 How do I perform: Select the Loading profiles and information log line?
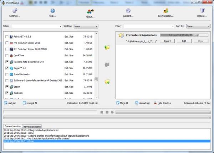point(107,136)
